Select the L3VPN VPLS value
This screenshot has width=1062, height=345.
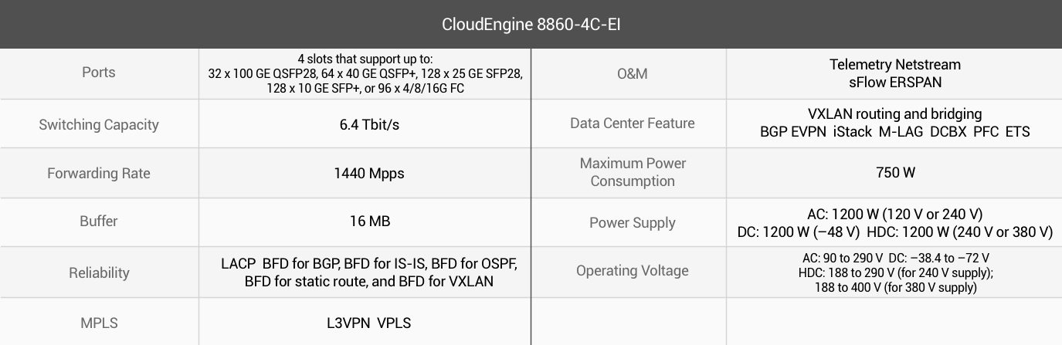(369, 323)
